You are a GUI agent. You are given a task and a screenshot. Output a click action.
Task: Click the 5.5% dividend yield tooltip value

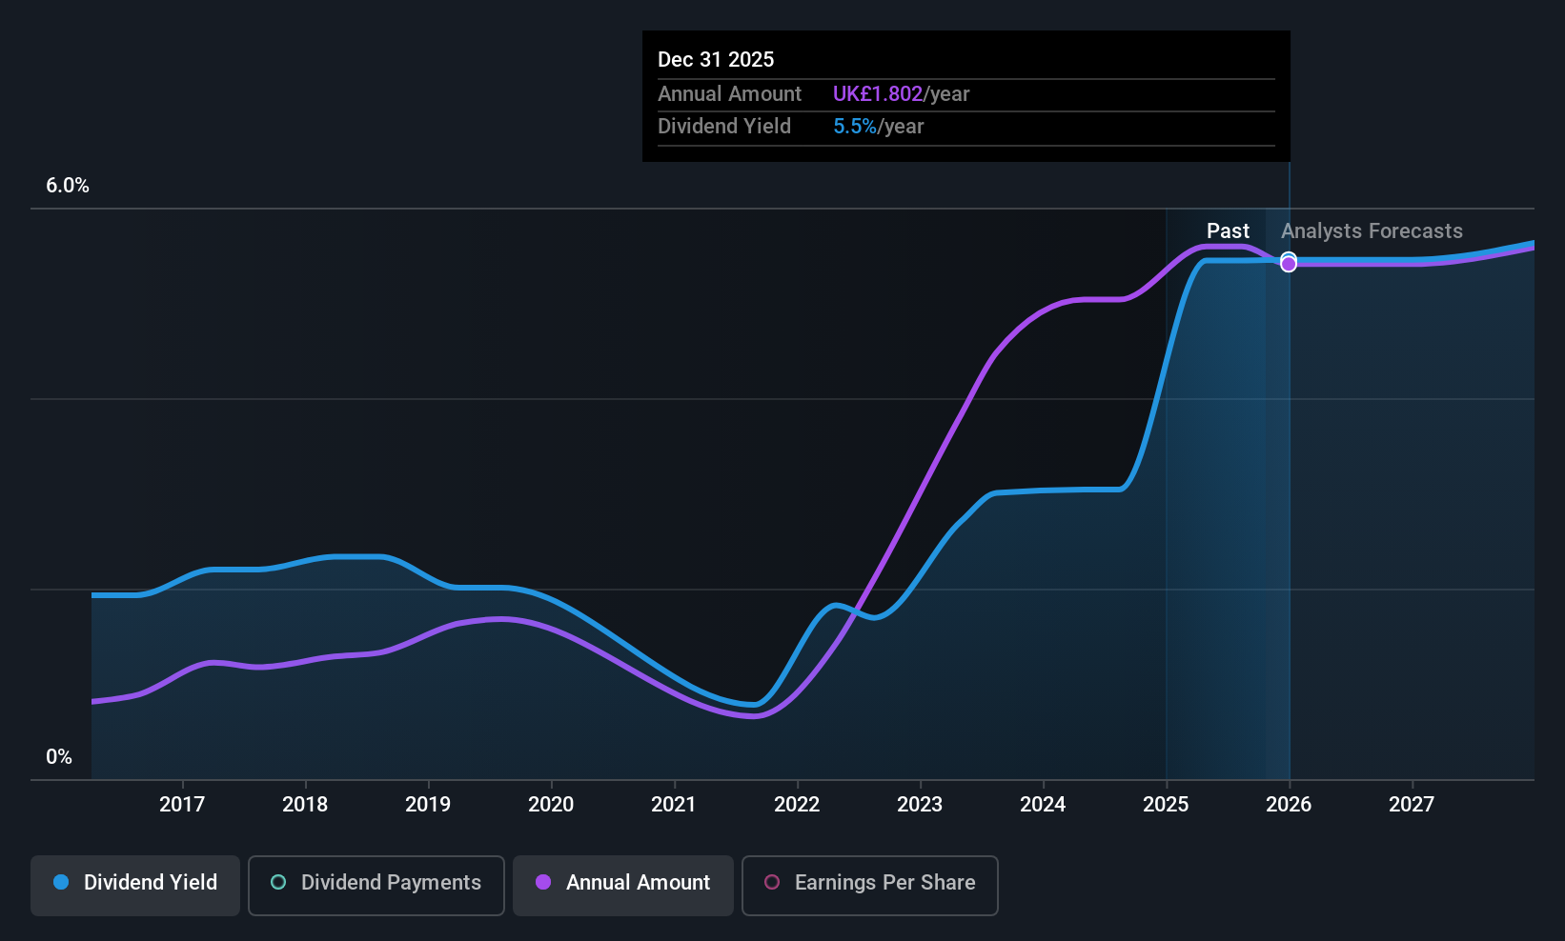pyautogui.click(x=855, y=127)
